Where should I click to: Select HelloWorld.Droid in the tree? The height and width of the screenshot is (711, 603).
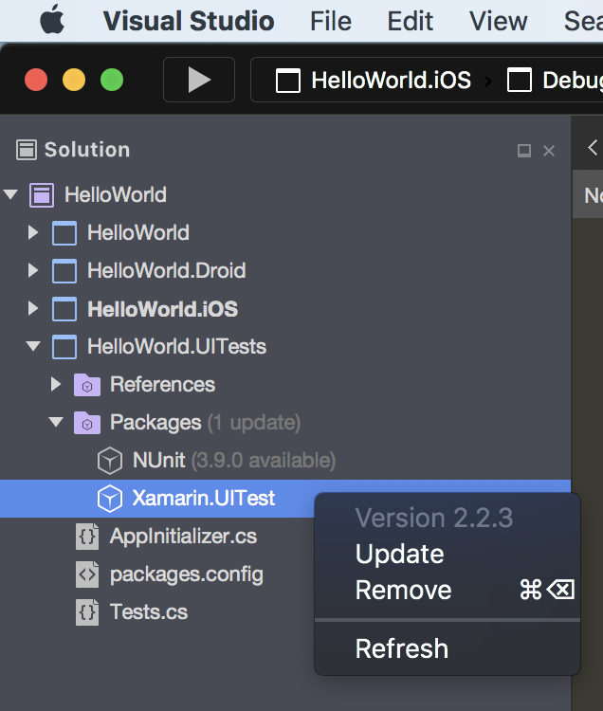click(166, 271)
